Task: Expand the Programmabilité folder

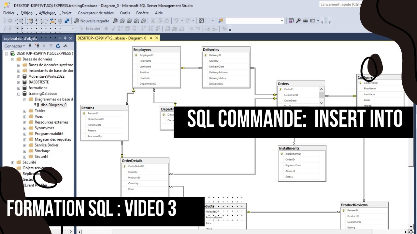Action: pos(25,134)
